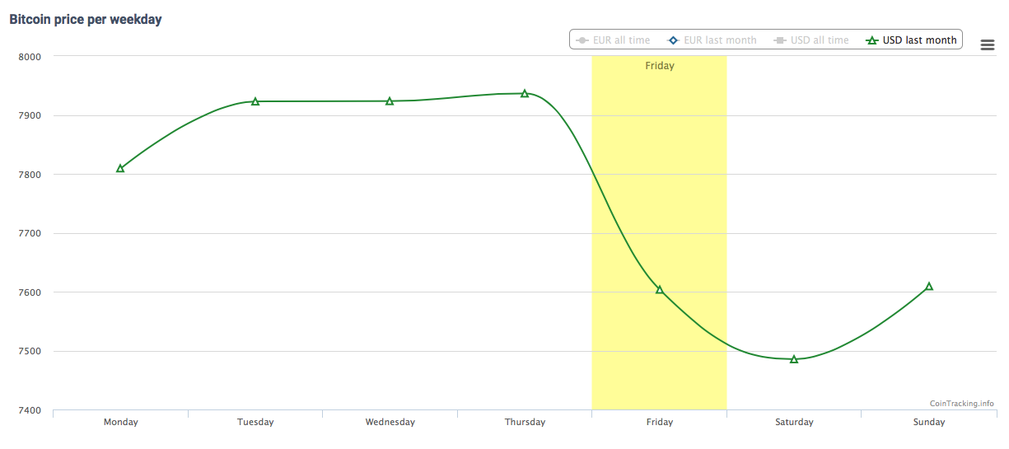This screenshot has width=1009, height=449.
Task: Click the Tuesday triangle data marker
Action: click(255, 101)
